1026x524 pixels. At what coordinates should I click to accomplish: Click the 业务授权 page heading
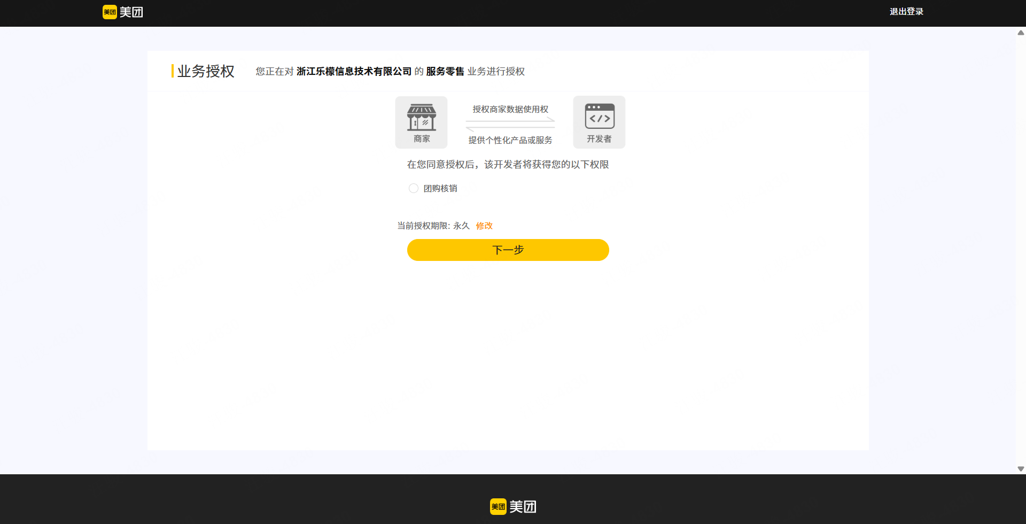(206, 71)
